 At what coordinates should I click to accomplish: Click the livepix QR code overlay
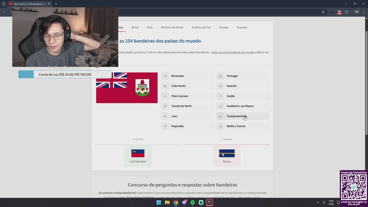click(354, 187)
